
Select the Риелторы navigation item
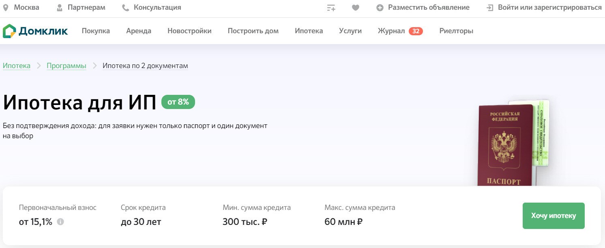[456, 31]
